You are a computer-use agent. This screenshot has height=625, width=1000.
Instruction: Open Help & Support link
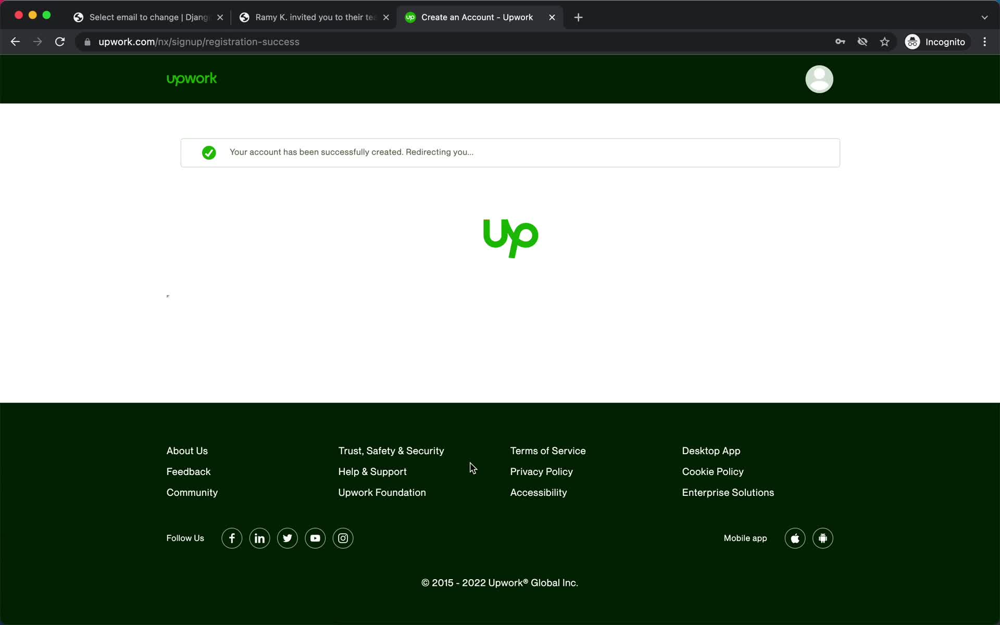pyautogui.click(x=372, y=471)
